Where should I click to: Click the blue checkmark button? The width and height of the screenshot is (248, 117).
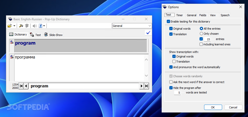(148, 33)
